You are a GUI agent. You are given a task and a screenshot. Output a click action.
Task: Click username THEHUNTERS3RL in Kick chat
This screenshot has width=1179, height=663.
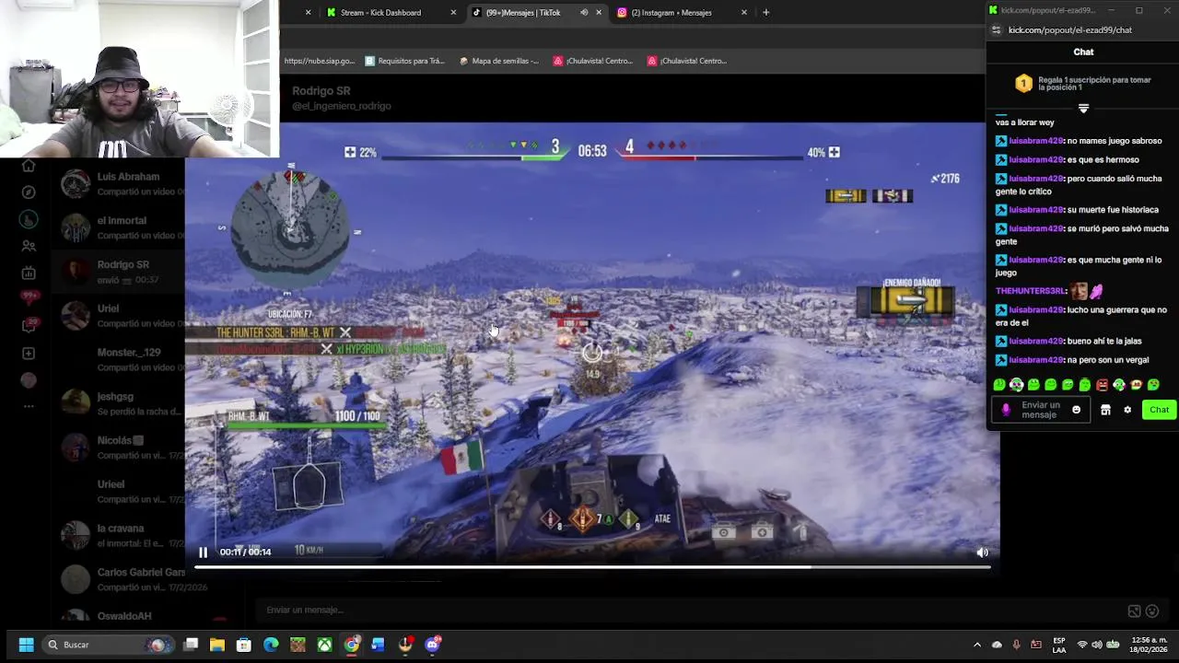(1031, 291)
